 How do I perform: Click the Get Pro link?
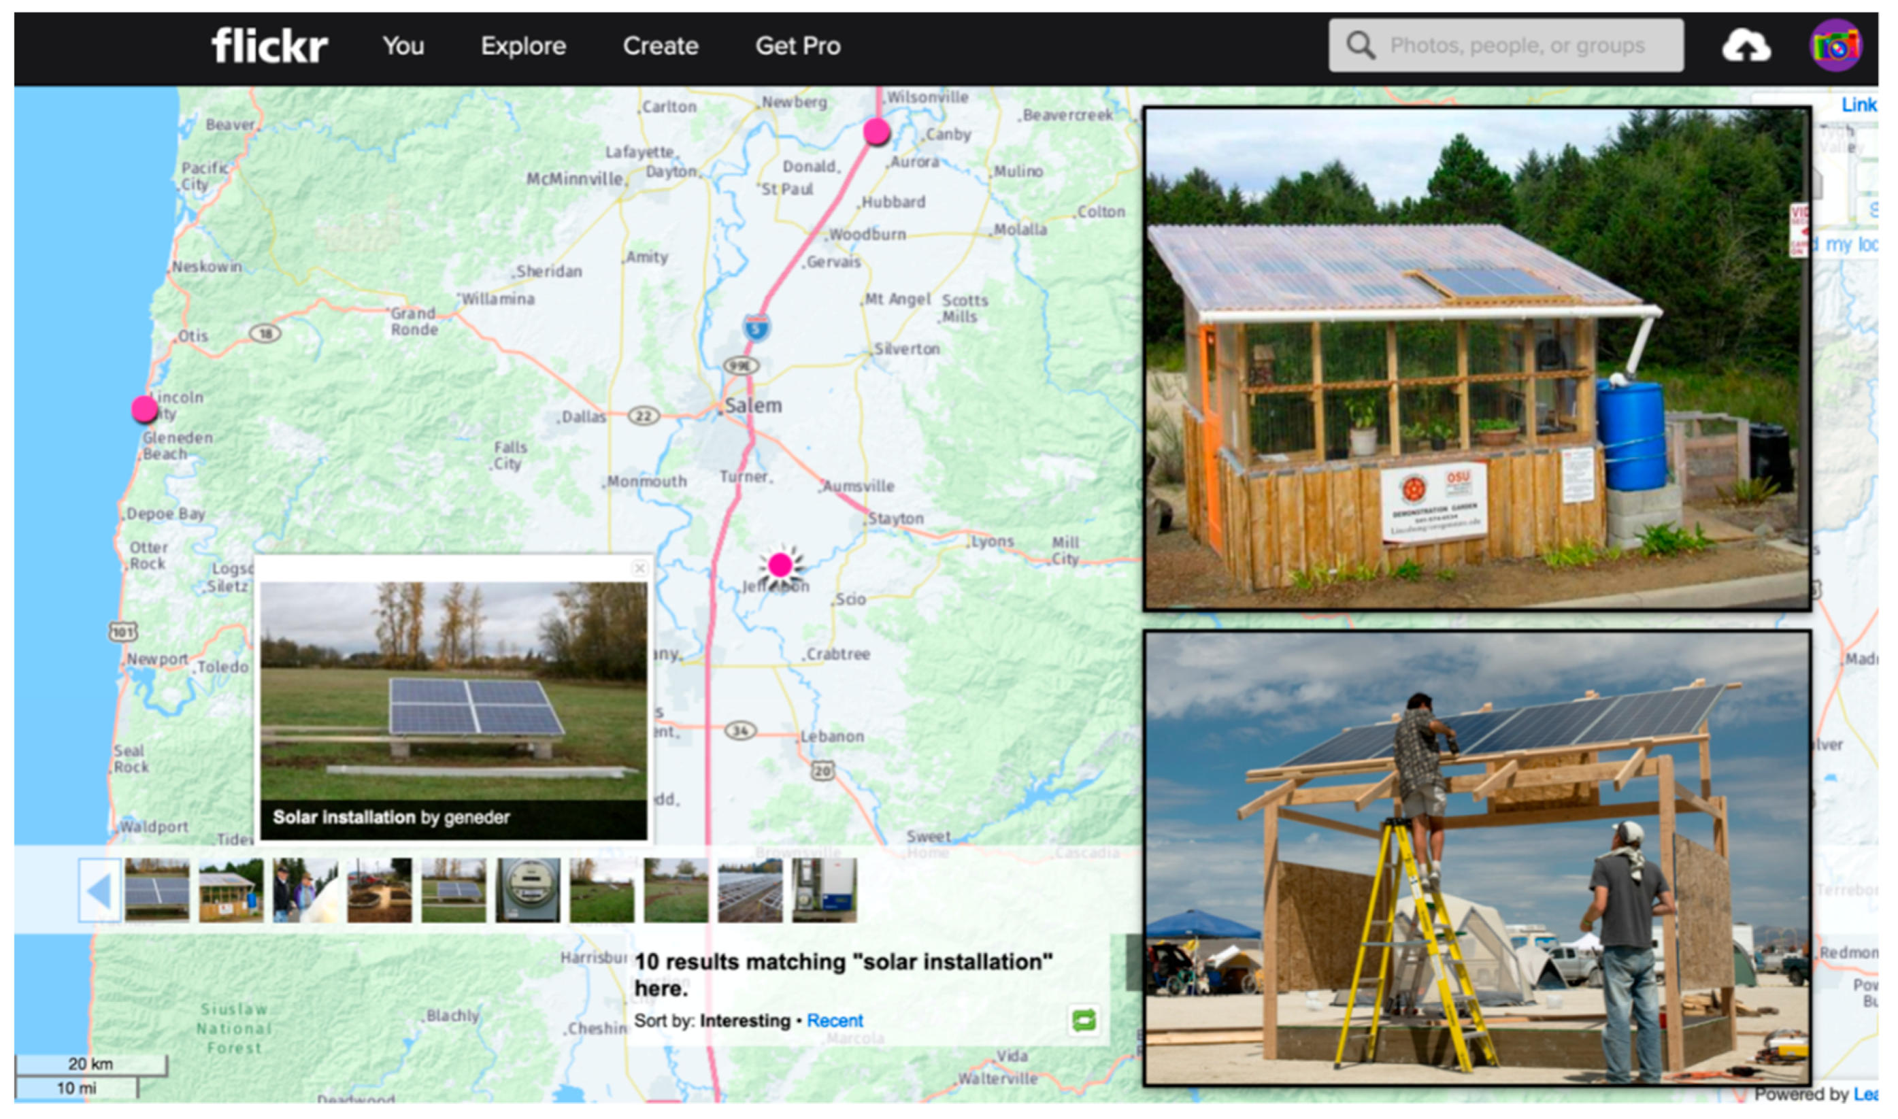(x=798, y=46)
